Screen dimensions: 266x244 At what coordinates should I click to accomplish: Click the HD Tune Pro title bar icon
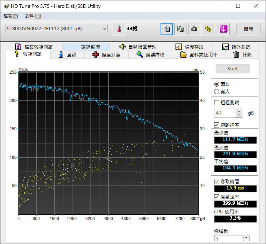(6, 6)
